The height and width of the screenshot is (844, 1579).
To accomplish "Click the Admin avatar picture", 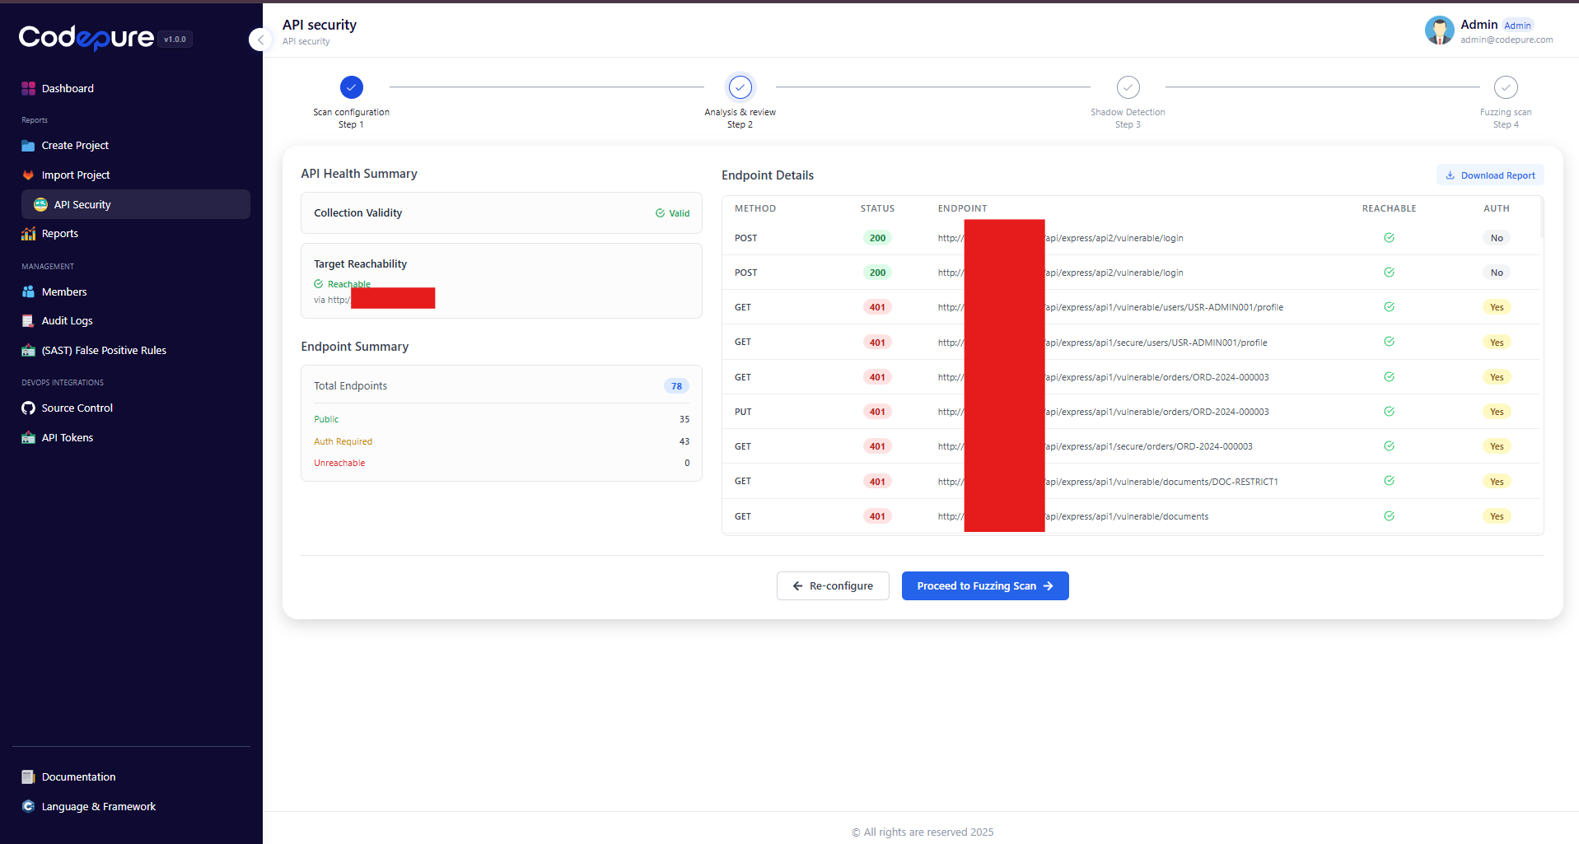I will click(1439, 30).
